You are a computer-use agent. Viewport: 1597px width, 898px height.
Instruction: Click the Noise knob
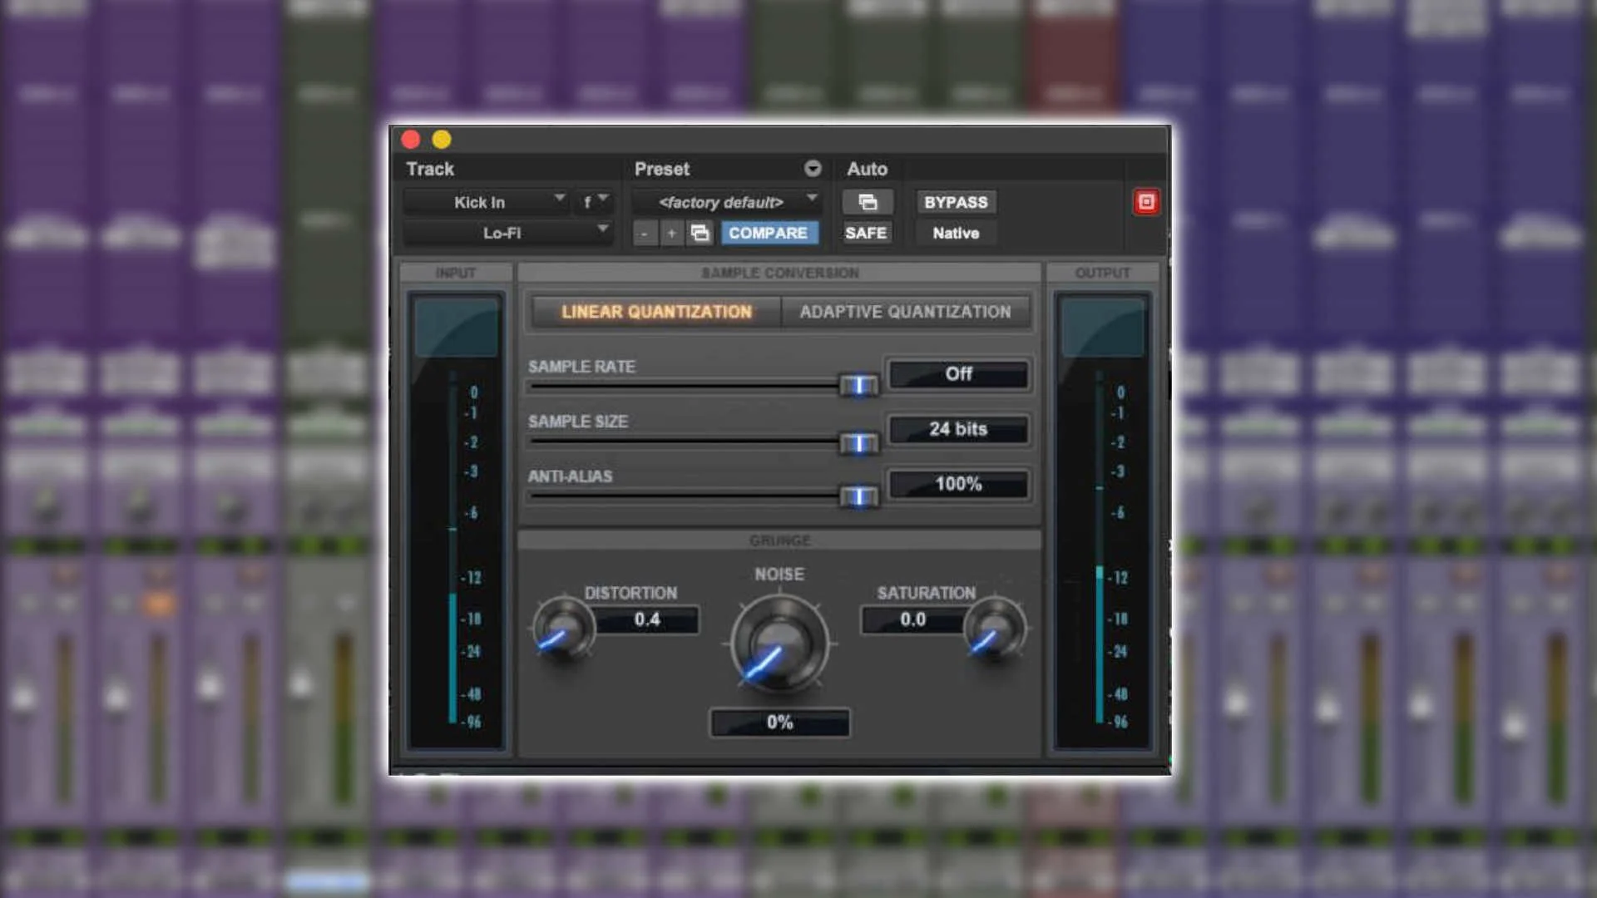(779, 644)
